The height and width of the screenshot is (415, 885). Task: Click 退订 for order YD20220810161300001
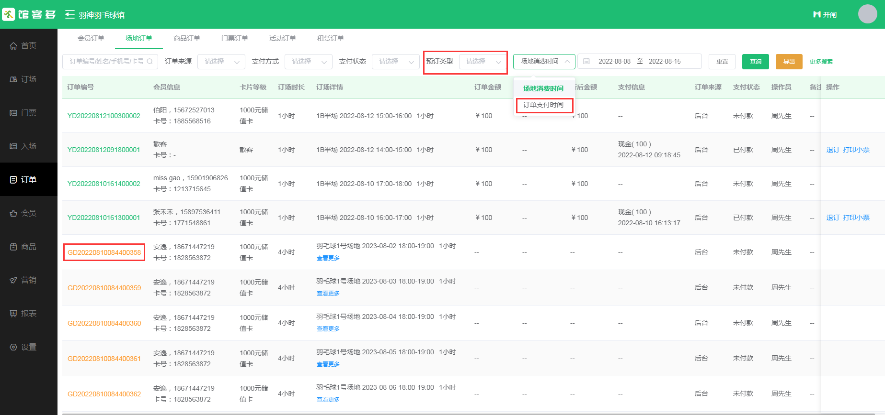[833, 218]
